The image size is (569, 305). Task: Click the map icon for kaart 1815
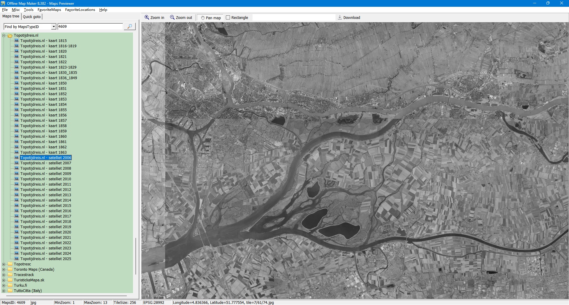pyautogui.click(x=17, y=40)
